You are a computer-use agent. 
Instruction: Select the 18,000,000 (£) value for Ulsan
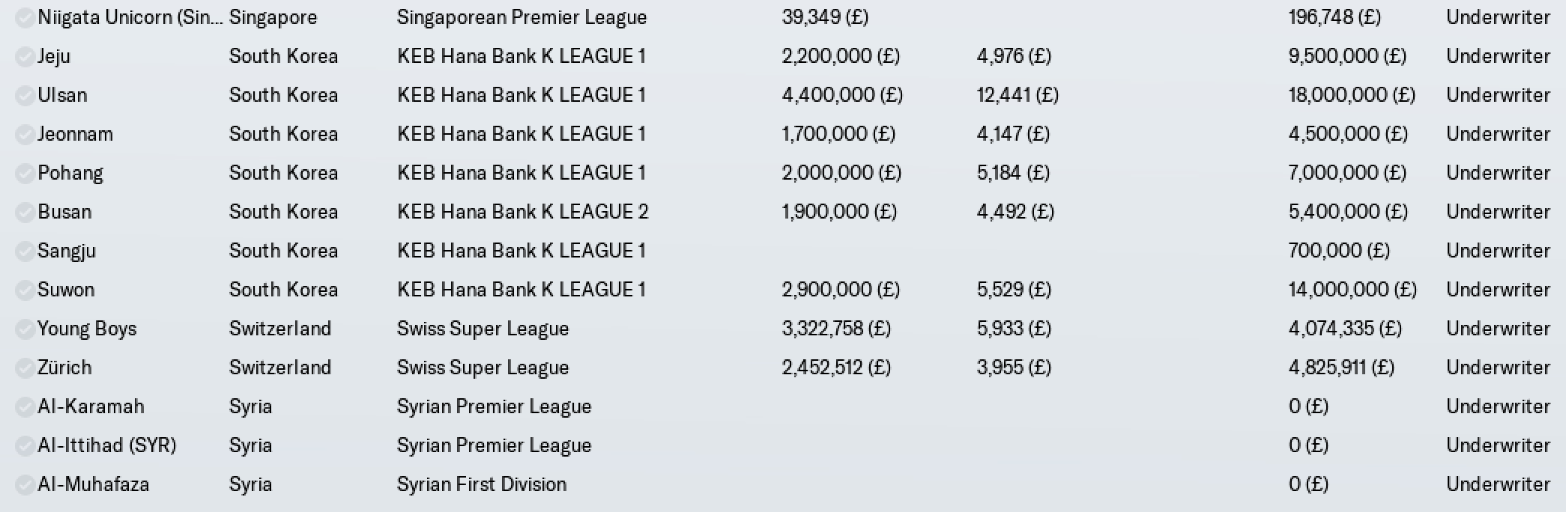tap(1352, 95)
